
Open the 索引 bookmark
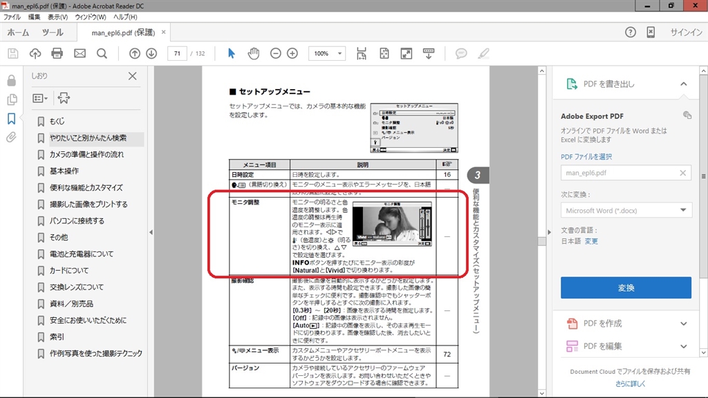(57, 337)
